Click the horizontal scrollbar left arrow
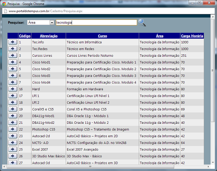Image resolution: width=217 pixels, height=171 pixels. click(4, 167)
